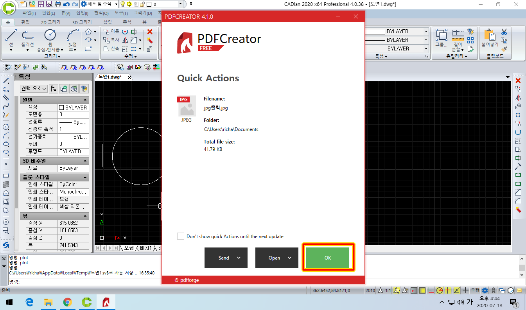The width and height of the screenshot is (526, 310).
Task: Click the 색상 BYLAYER color value in Properties
Action: pos(73,107)
